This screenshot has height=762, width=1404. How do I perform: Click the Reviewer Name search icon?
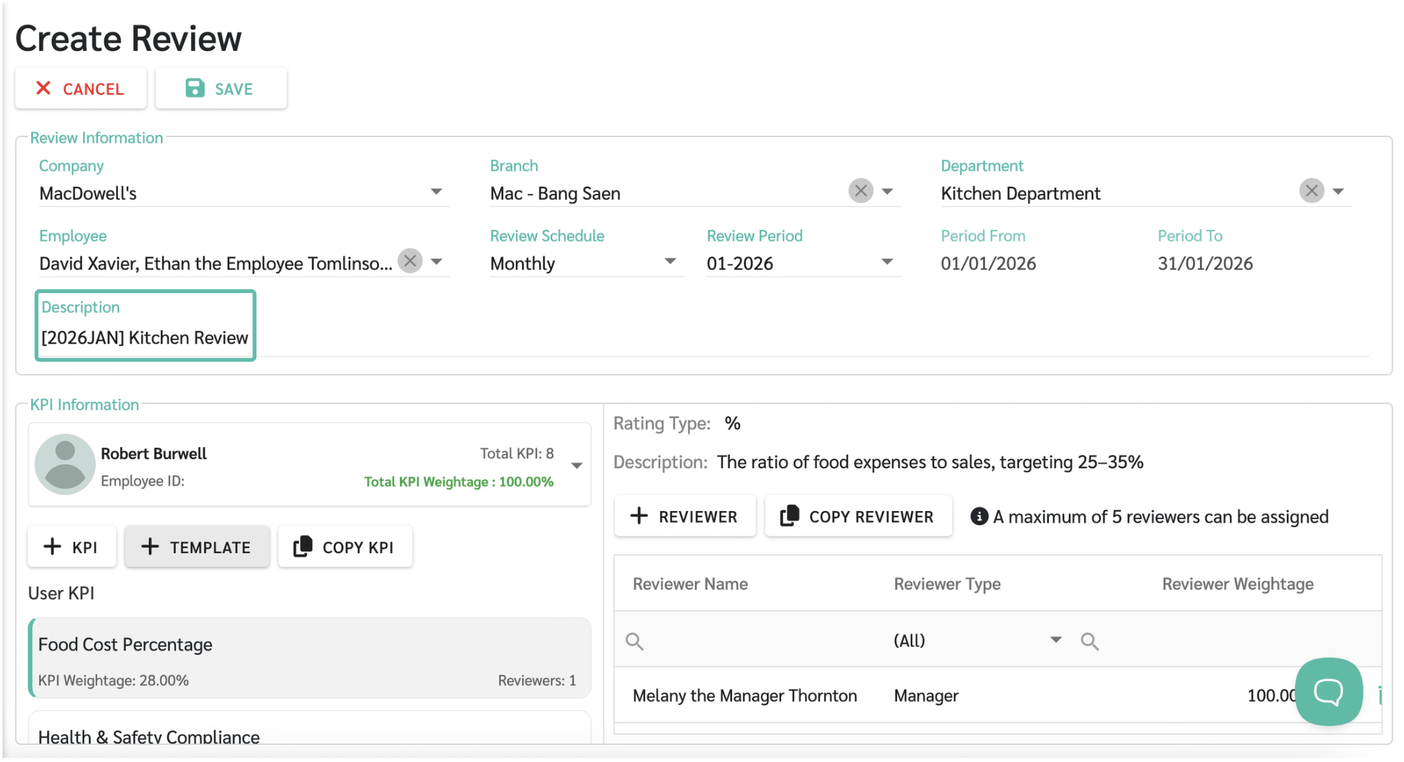tap(634, 641)
